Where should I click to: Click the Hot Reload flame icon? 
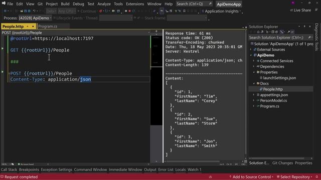pos(100,11)
